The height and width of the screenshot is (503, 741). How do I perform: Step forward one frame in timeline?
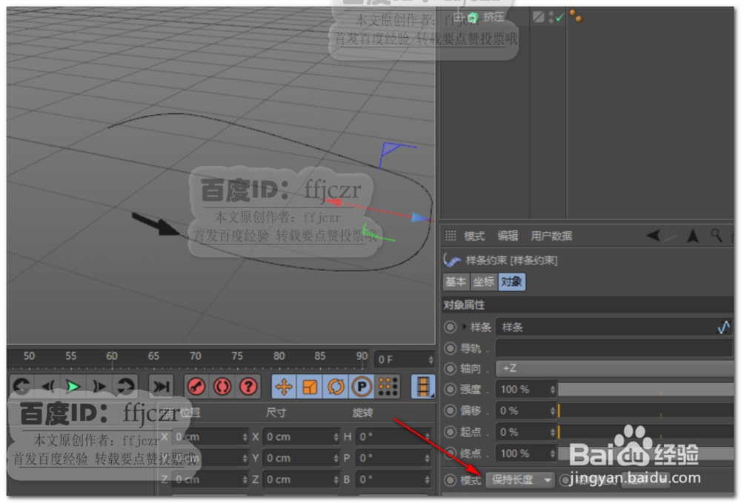pos(99,387)
